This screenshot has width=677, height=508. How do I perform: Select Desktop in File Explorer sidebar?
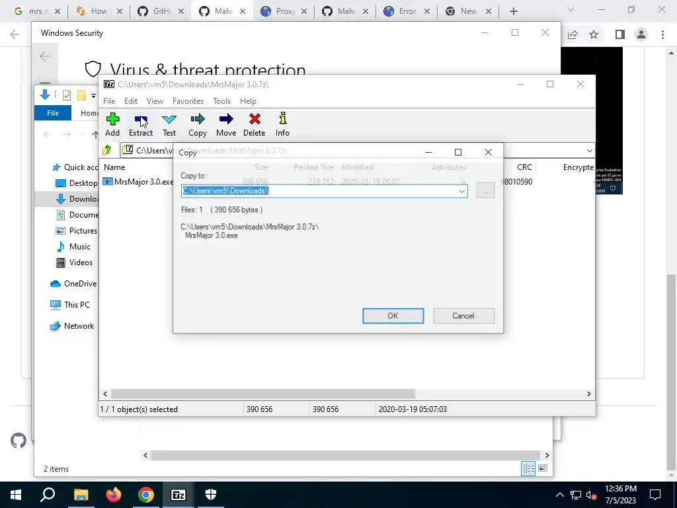pos(77,183)
